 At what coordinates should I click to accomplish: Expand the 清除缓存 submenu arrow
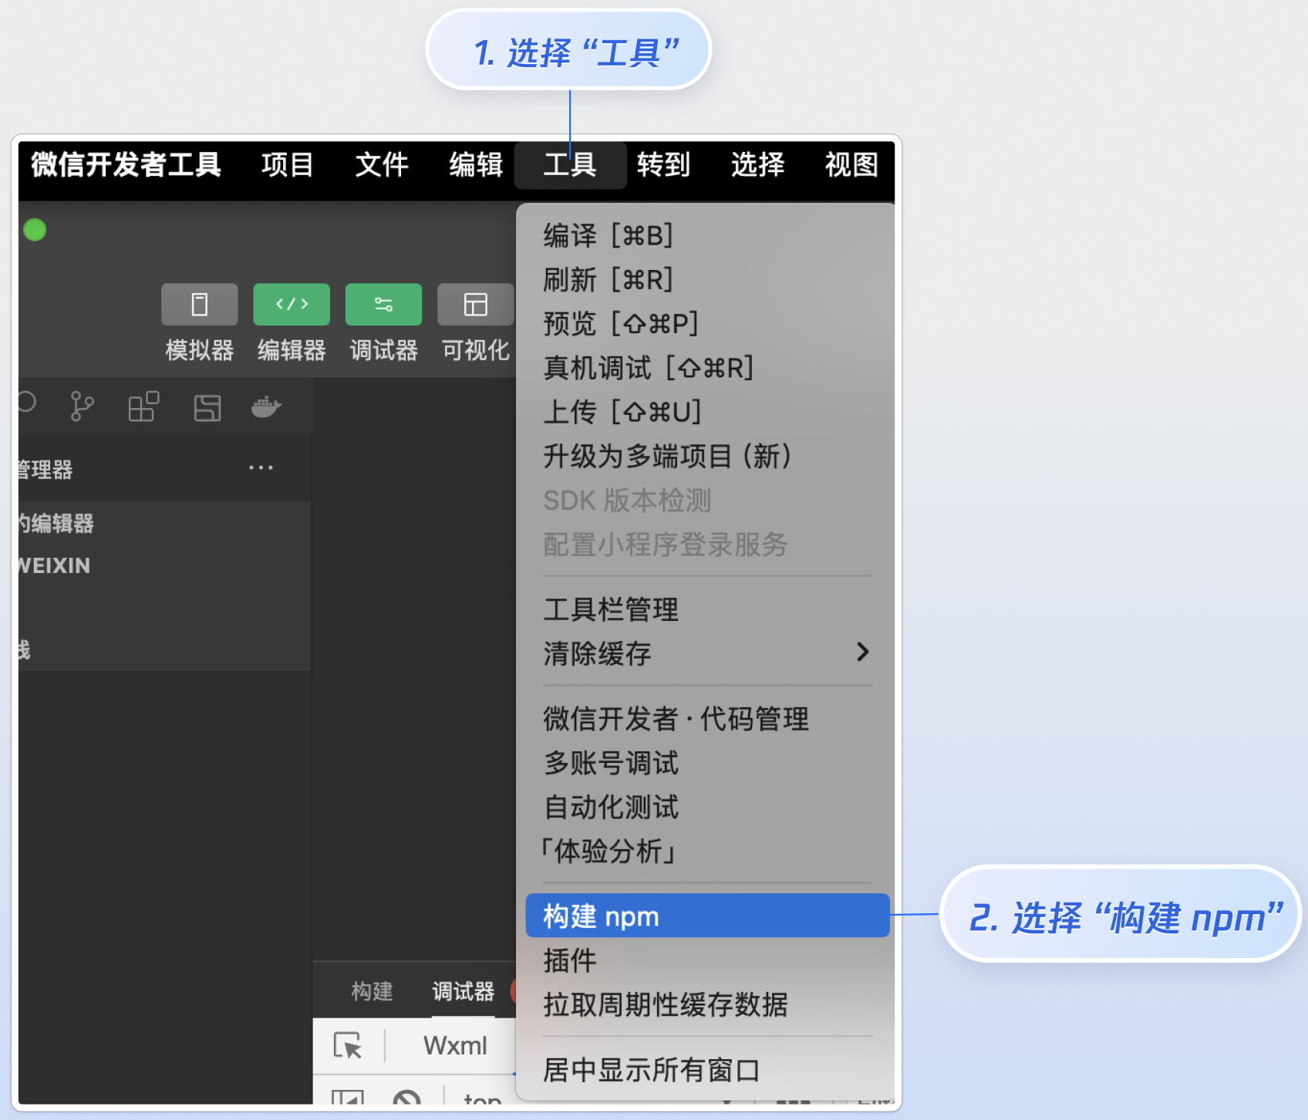pyautogui.click(x=863, y=653)
